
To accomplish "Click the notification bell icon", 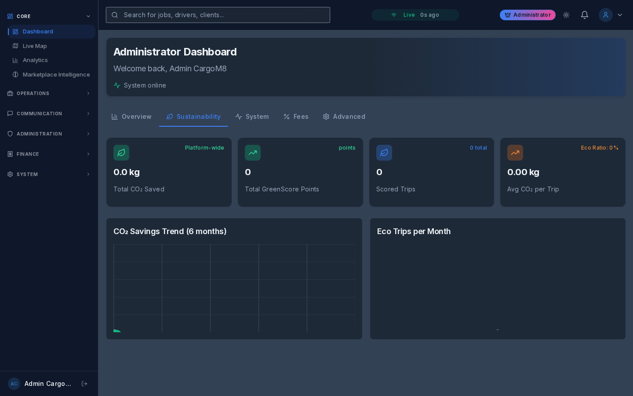I will click(584, 15).
